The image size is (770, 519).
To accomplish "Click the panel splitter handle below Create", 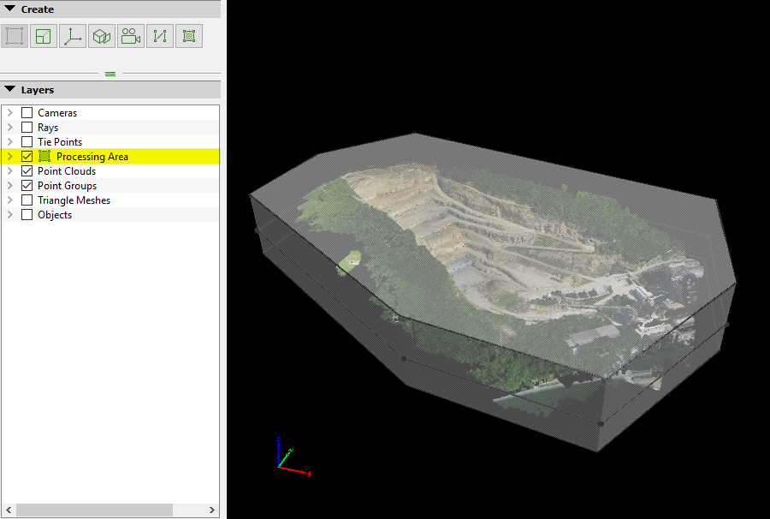I will [x=110, y=75].
